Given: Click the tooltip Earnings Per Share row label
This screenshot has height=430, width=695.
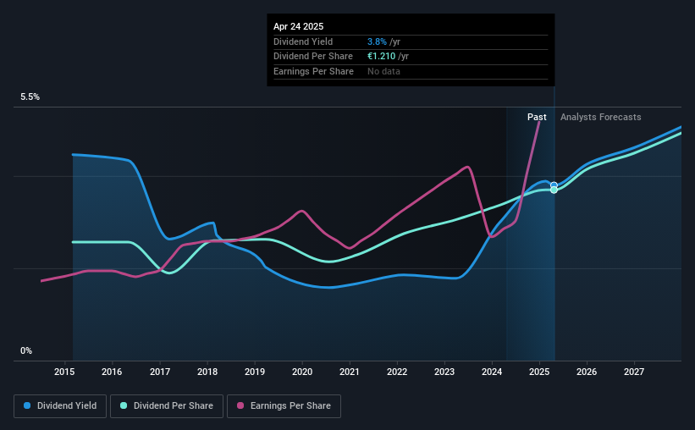Looking at the screenshot, I should [x=313, y=71].
